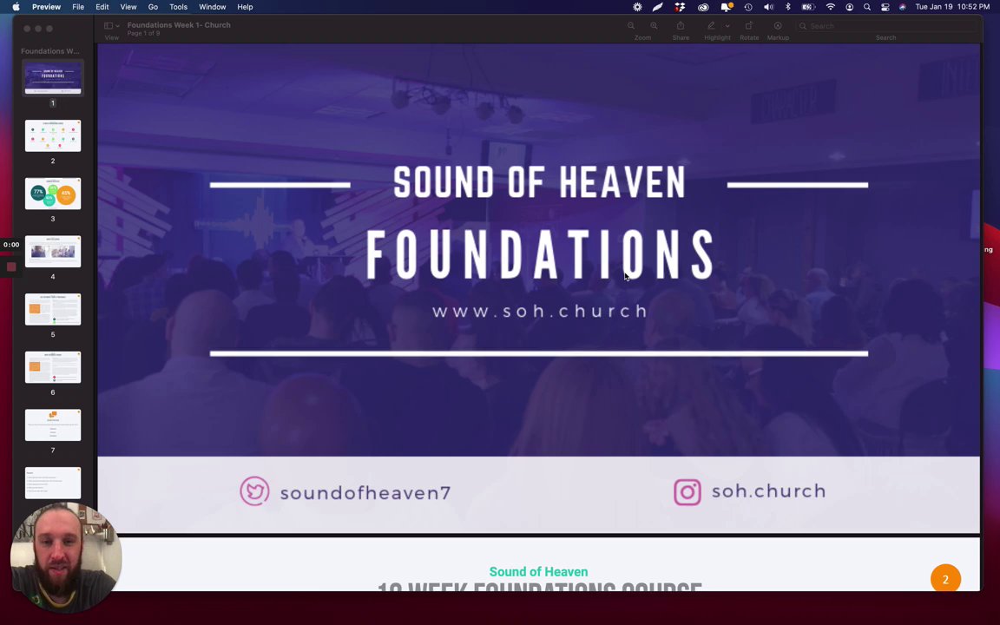The height and width of the screenshot is (625, 1000).
Task: Select page 3 thumbnail with percentage circles
Action: coord(53,194)
